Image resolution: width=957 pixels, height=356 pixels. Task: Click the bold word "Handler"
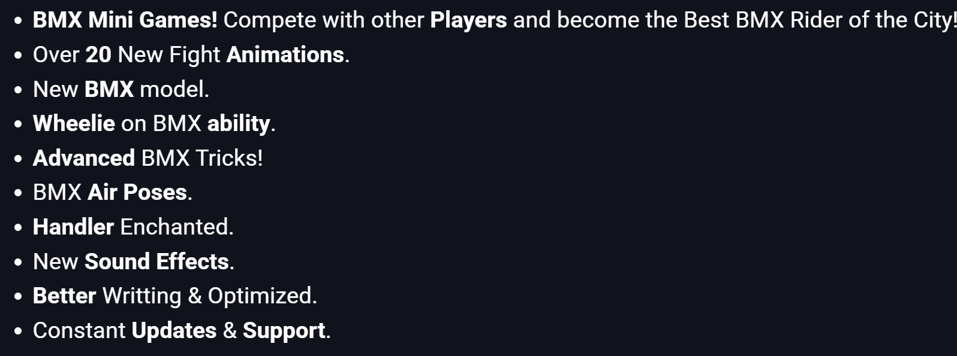pos(73,227)
